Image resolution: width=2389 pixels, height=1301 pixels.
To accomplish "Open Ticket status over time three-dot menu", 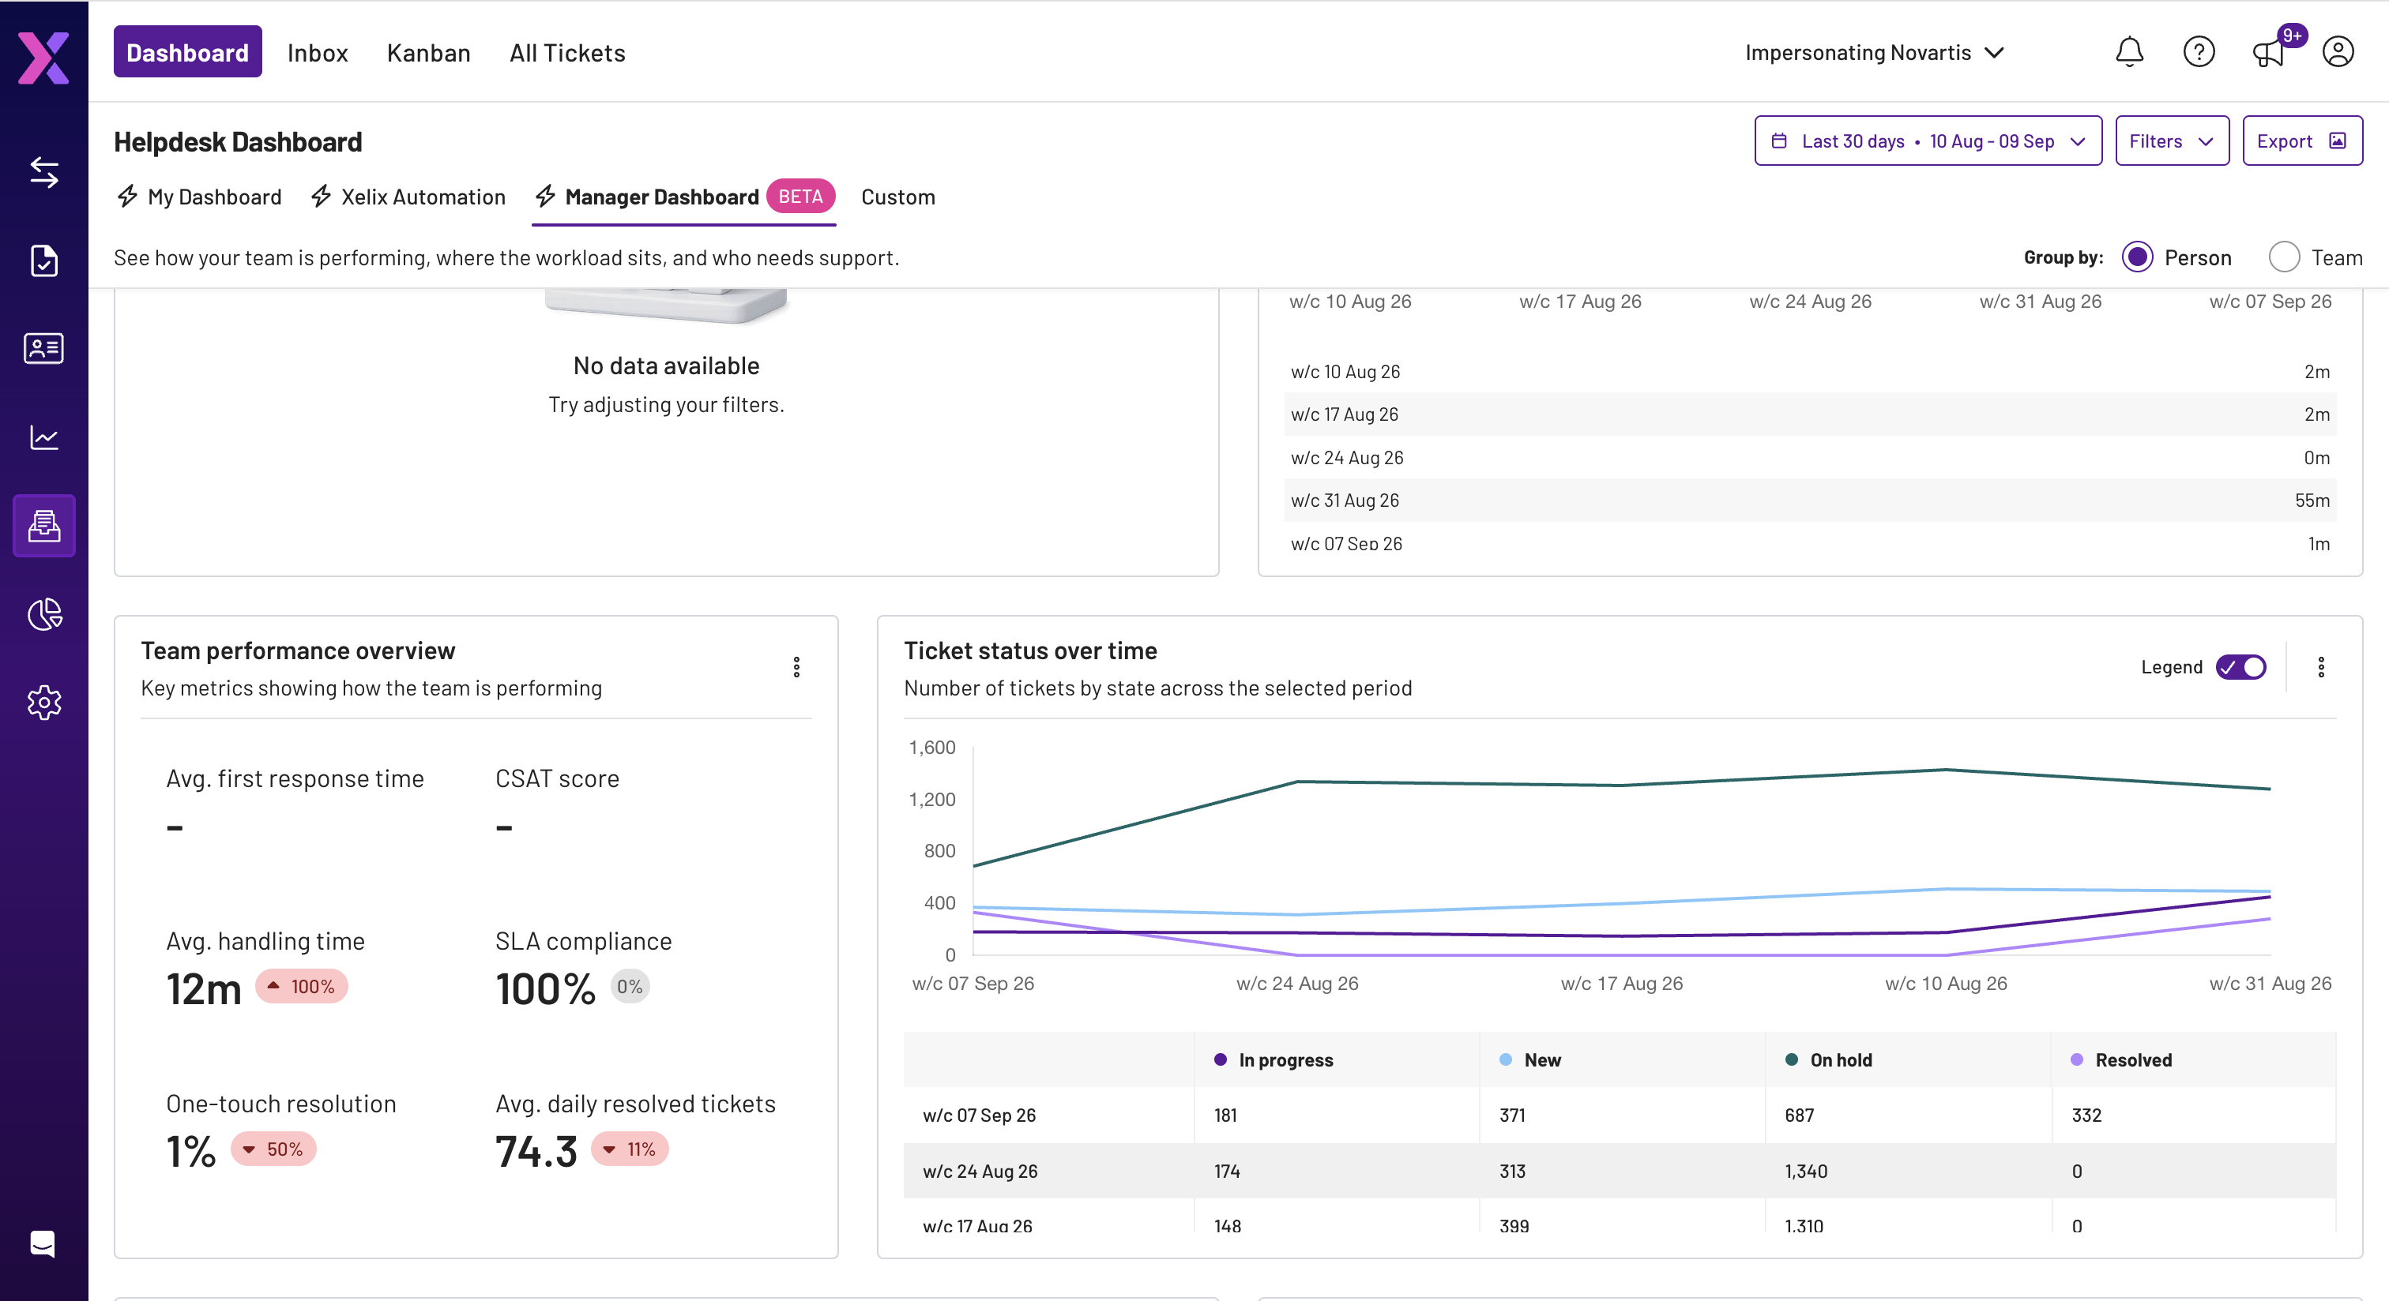I will [2321, 667].
